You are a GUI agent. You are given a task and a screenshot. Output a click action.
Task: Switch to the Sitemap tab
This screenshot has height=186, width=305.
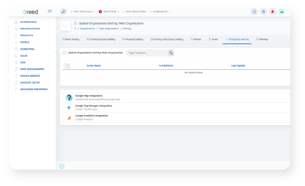(262, 39)
